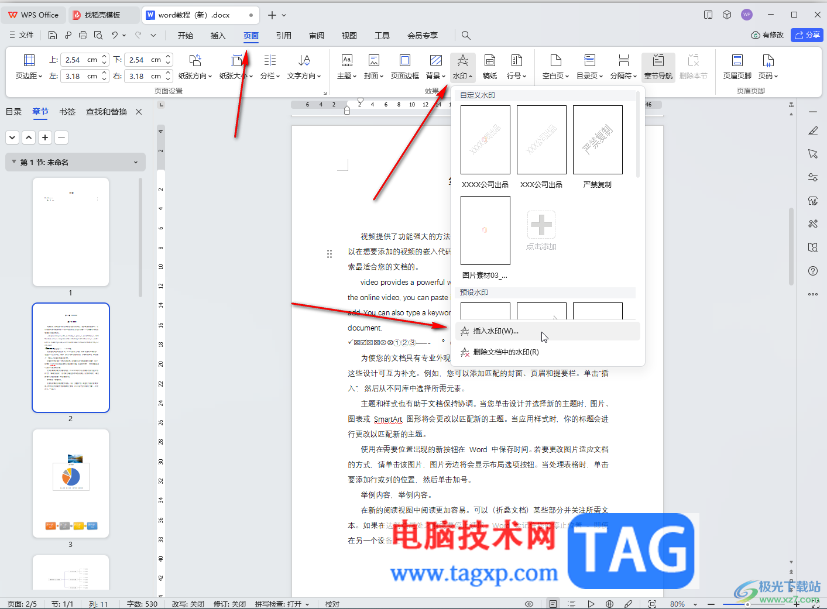The image size is (827, 609).
Task: Toggle the eye protection mode icon in status bar
Action: coord(529,604)
